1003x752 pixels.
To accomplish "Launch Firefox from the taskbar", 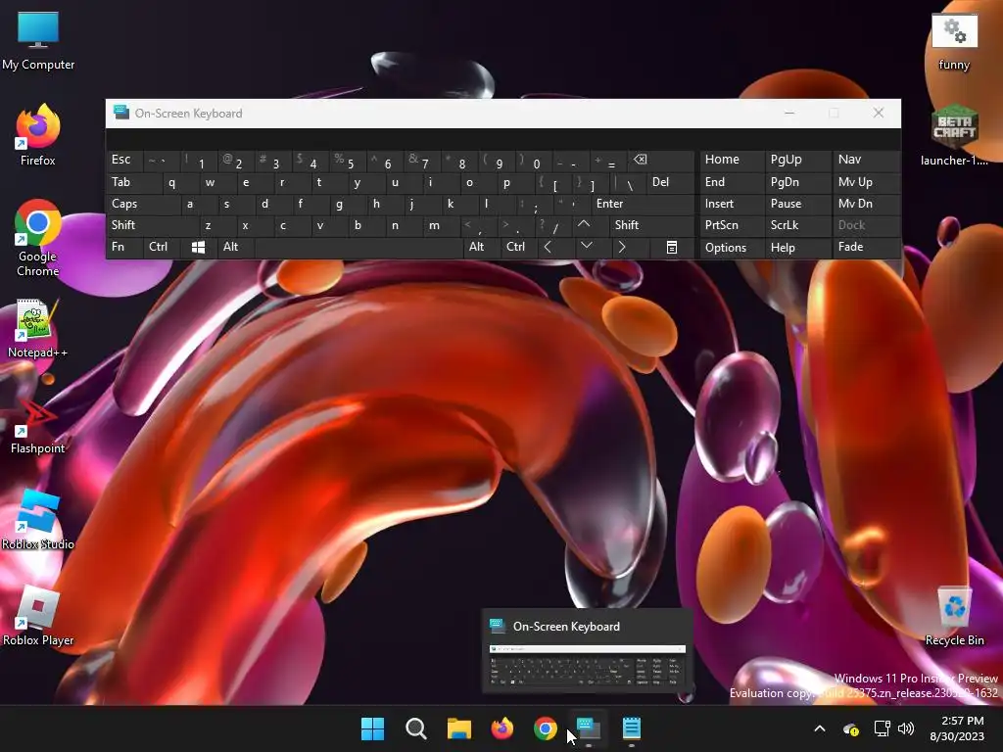I will point(502,728).
